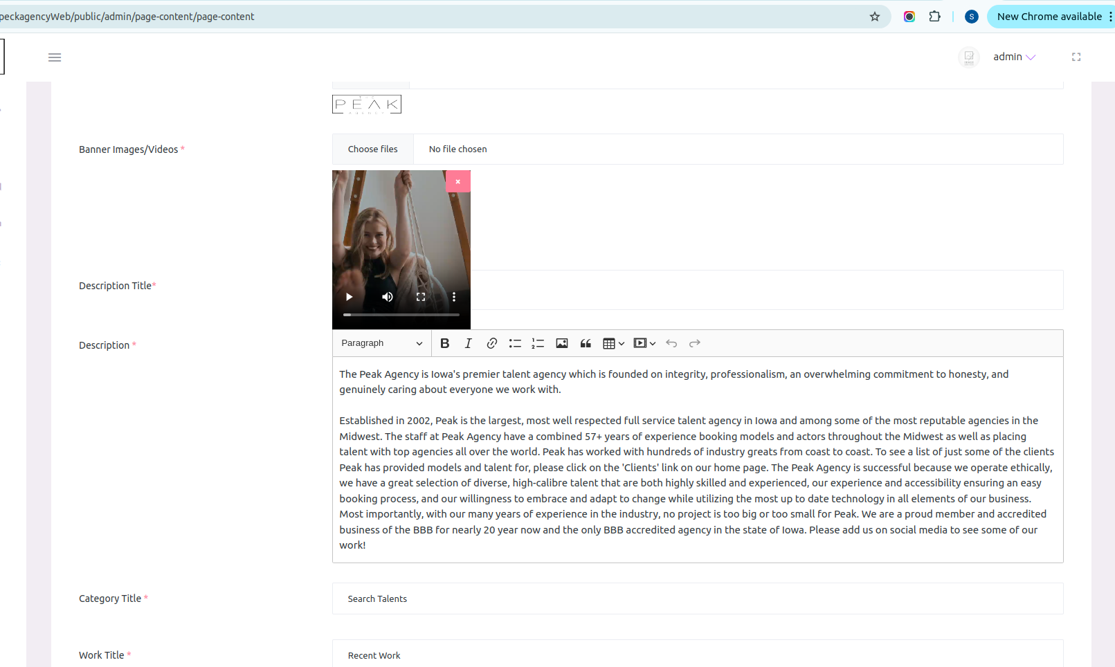The height and width of the screenshot is (667, 1115).
Task: Apply italic formatting in the editor
Action: click(x=469, y=343)
